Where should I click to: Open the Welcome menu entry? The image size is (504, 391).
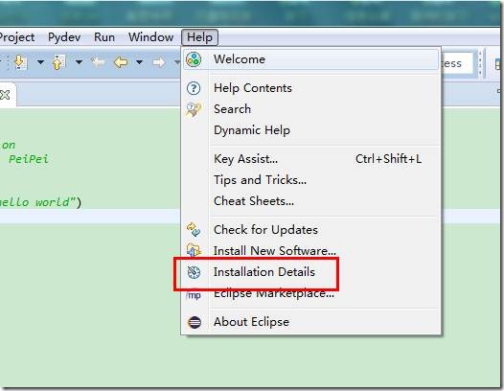(310, 59)
